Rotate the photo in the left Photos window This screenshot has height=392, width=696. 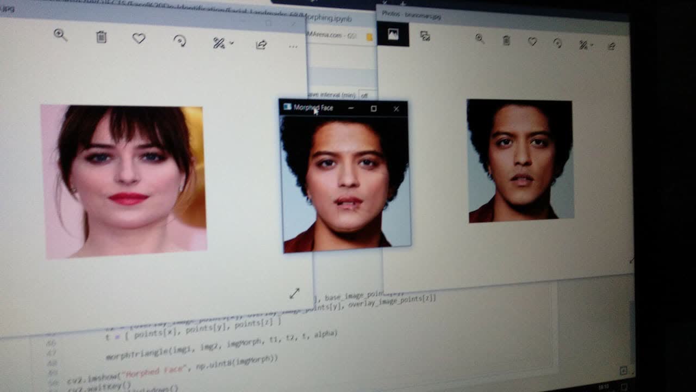[x=179, y=41]
